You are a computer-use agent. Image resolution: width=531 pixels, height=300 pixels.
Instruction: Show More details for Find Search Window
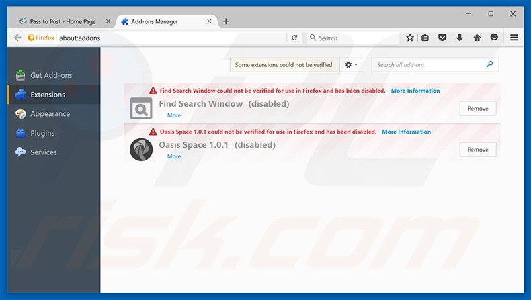174,115
